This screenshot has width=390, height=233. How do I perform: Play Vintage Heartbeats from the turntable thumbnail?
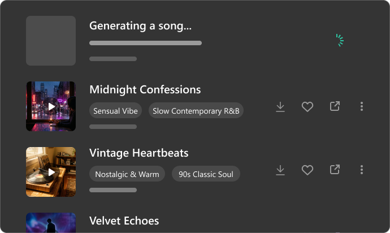click(51, 172)
